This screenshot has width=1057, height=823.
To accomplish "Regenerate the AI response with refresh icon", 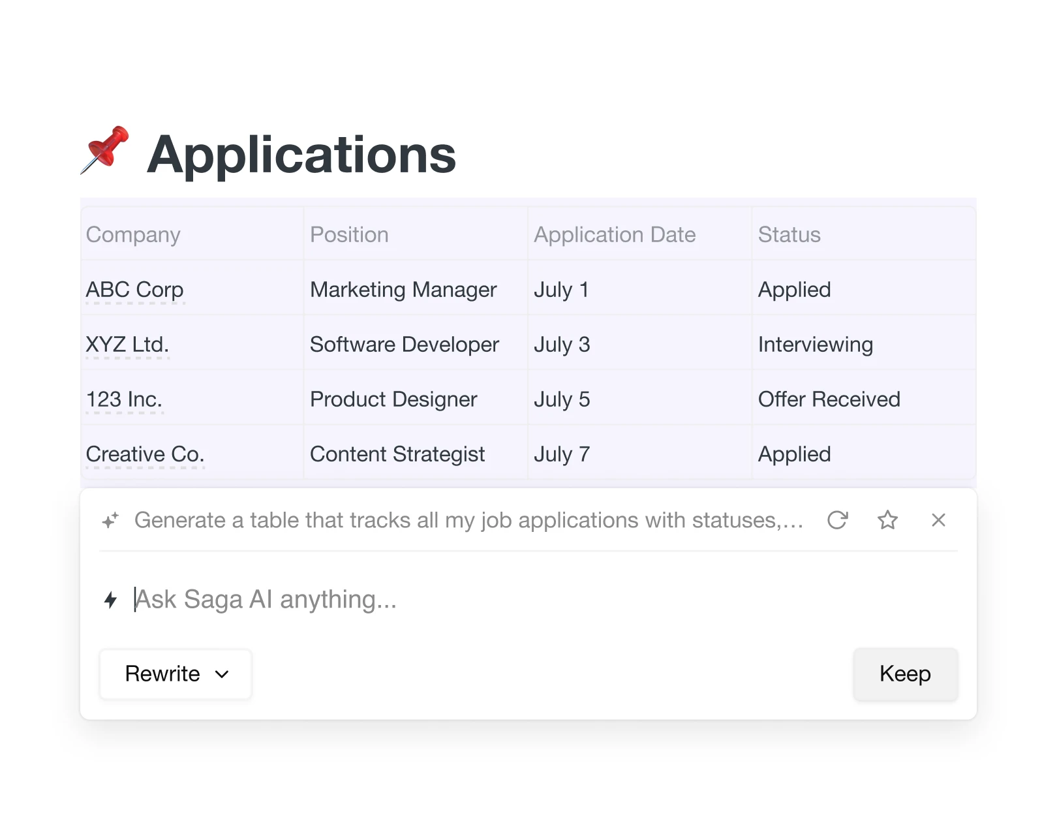I will (x=837, y=520).
